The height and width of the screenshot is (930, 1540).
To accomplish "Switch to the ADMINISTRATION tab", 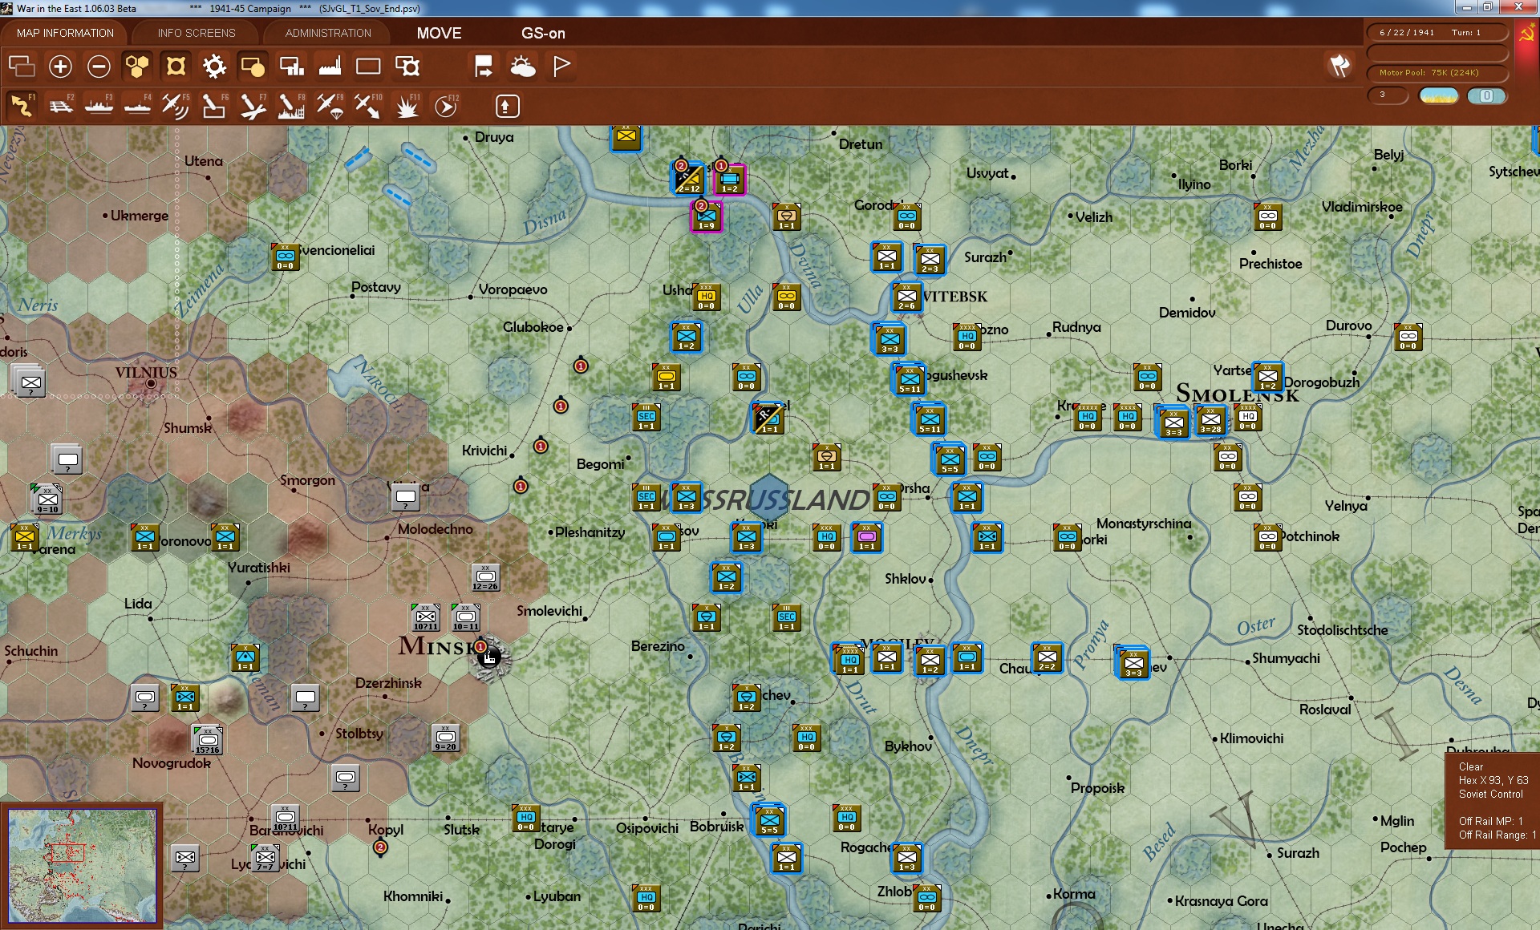I will 328,33.
